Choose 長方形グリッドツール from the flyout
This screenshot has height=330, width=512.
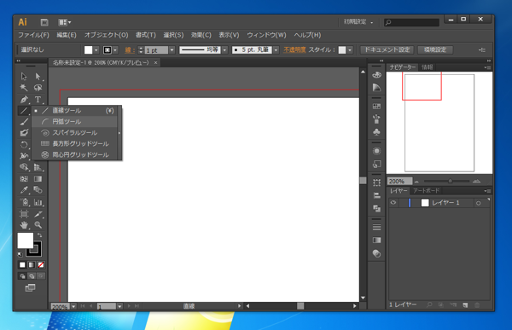point(74,143)
